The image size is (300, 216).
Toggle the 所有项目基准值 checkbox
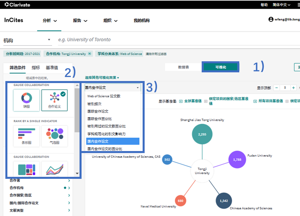(255, 101)
